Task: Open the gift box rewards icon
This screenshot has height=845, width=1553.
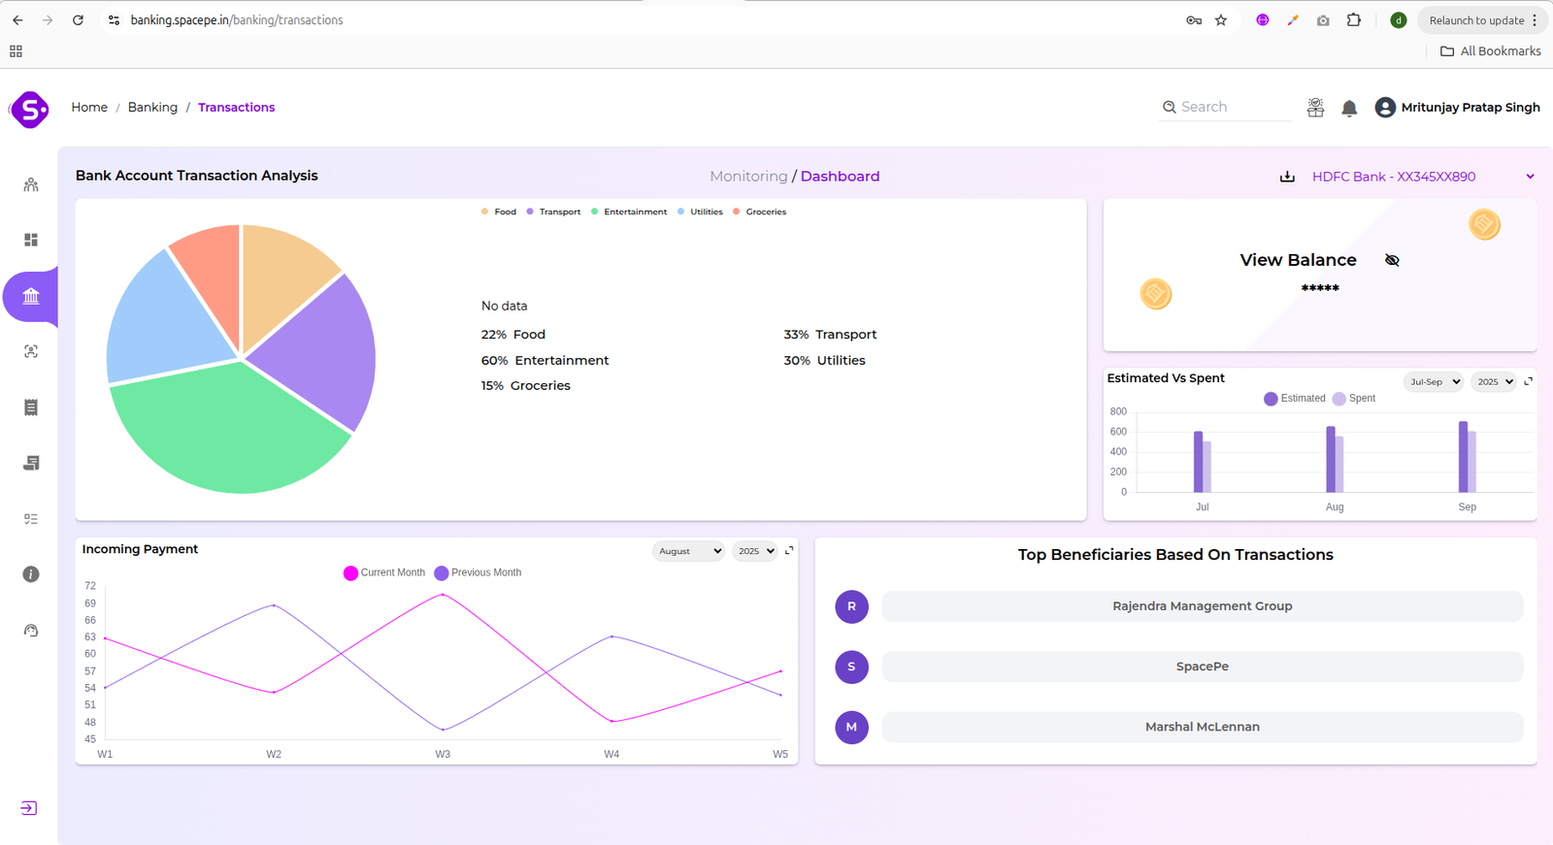Action: pos(1315,108)
